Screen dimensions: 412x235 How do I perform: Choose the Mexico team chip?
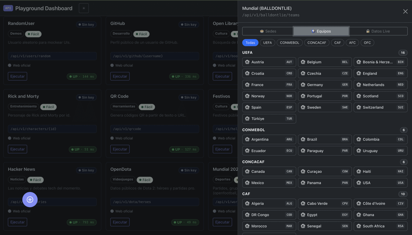click(269, 183)
